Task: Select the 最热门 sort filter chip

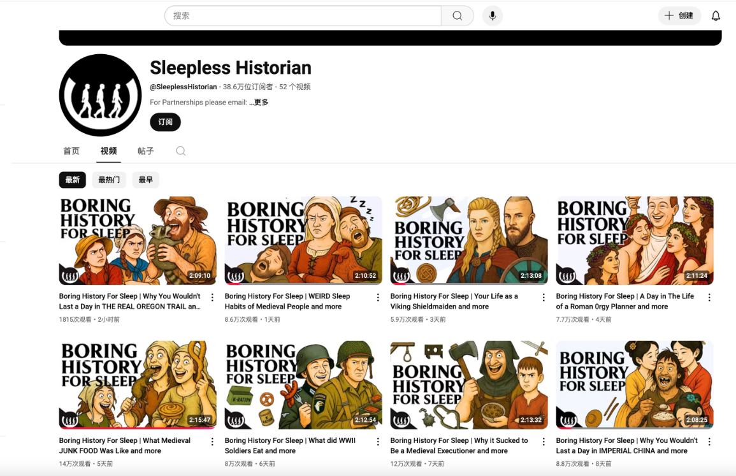Action: click(109, 180)
